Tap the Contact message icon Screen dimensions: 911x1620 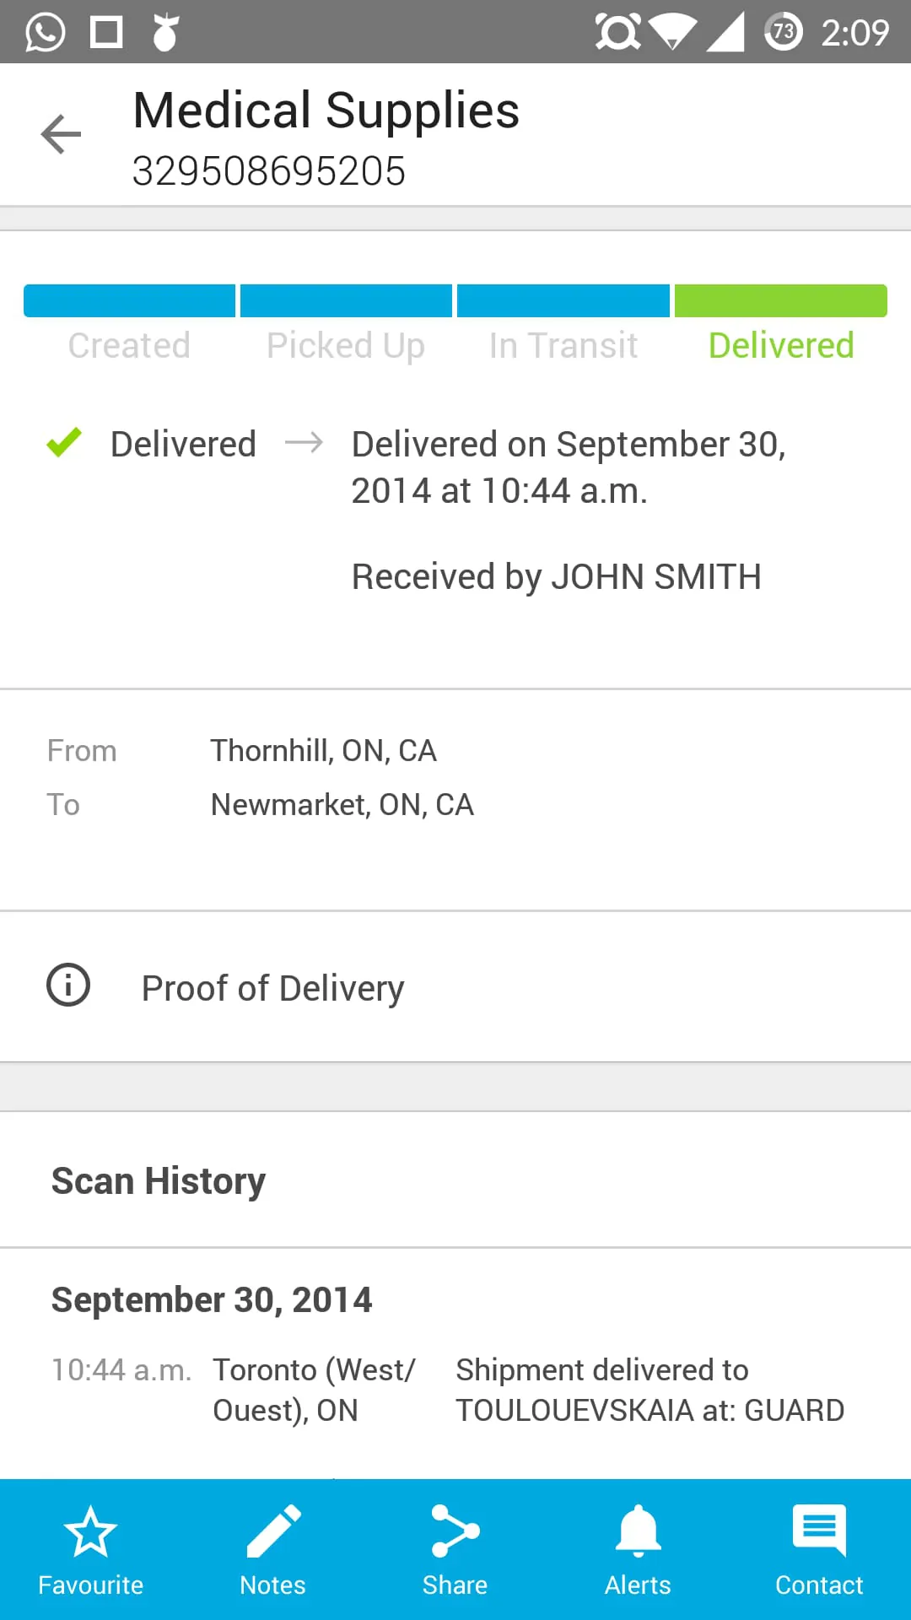[819, 1531]
